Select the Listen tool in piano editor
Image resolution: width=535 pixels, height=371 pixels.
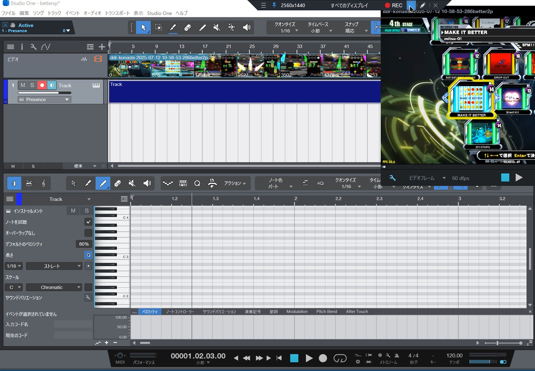(x=147, y=183)
